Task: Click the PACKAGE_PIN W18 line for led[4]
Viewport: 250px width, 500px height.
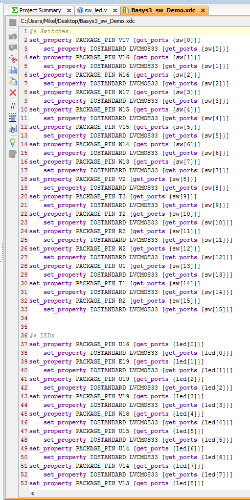Action: point(117,414)
